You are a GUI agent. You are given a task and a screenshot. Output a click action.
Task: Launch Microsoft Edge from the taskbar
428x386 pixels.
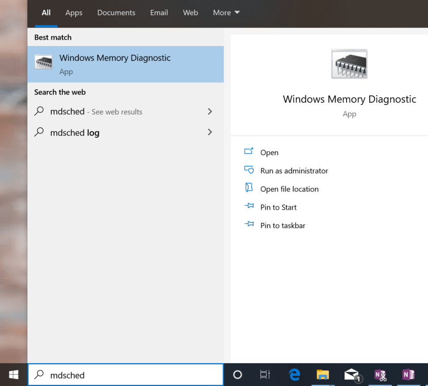coord(294,374)
